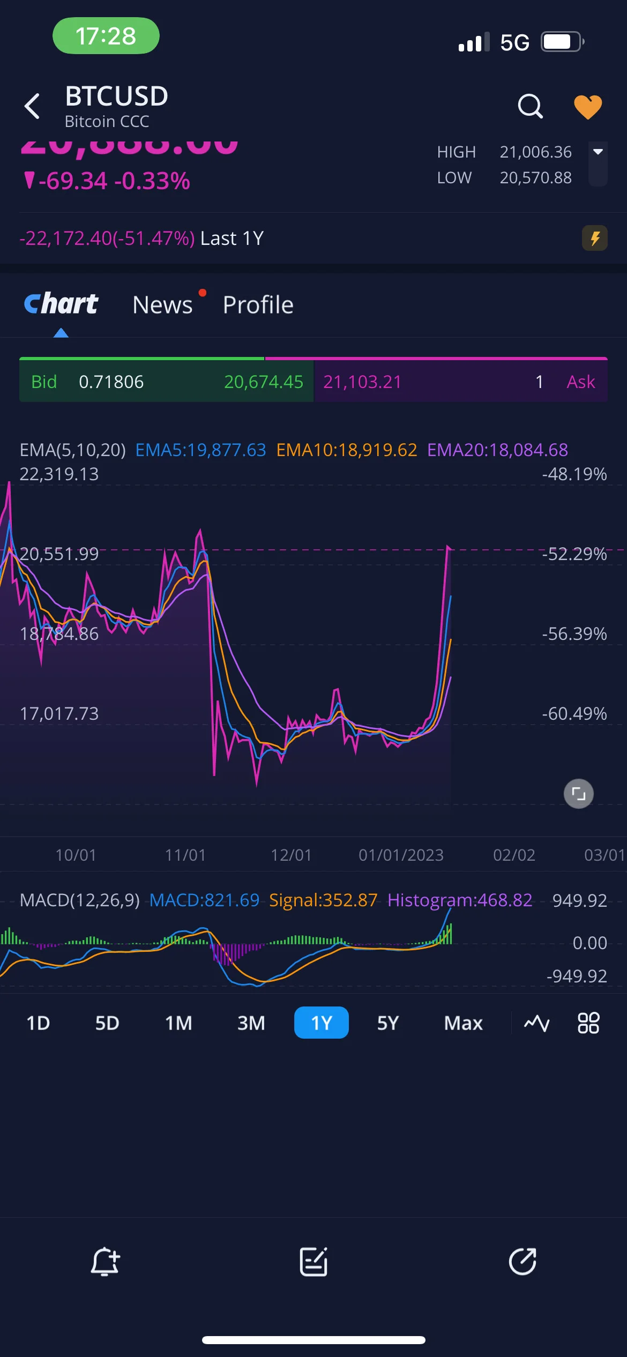
Task: Tap the 01/01/2023 date axis label
Action: pos(401,855)
